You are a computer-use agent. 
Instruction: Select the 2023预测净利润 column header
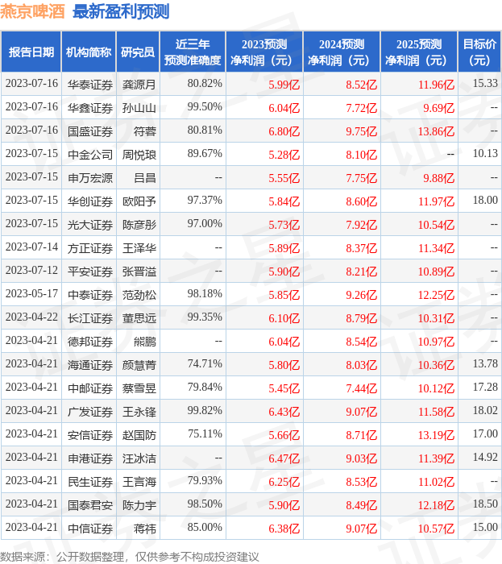264,52
